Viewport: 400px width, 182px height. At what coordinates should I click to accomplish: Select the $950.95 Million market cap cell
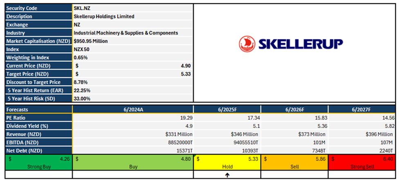click(133, 41)
